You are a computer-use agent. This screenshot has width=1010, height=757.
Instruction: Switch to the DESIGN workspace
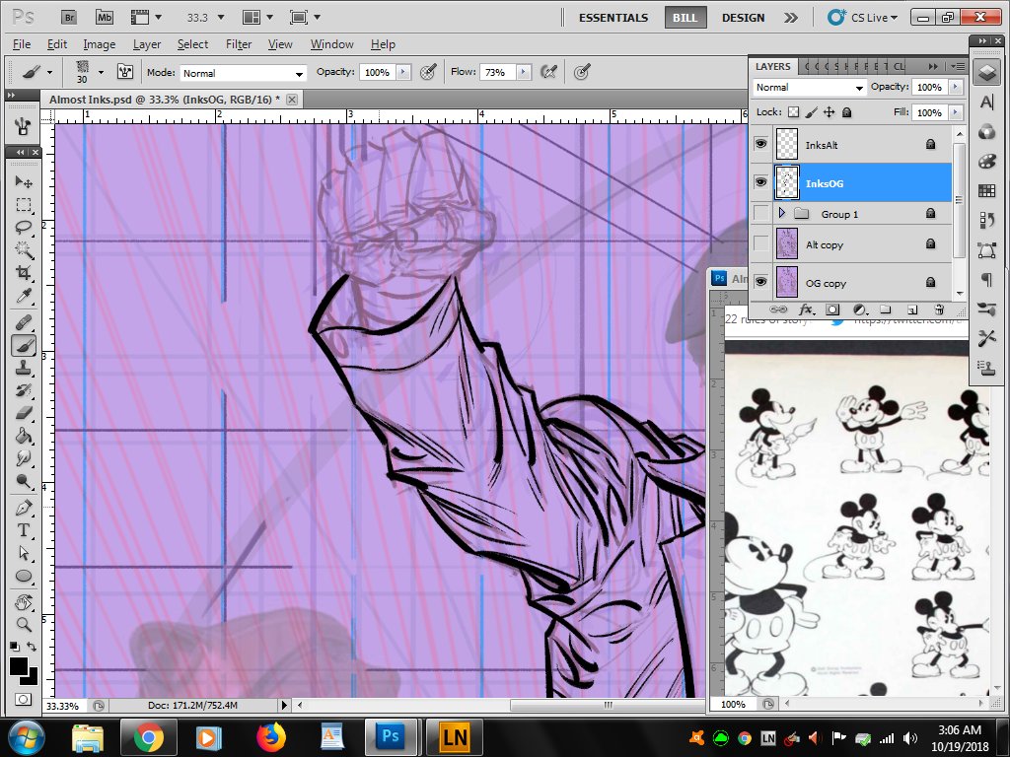tap(743, 18)
